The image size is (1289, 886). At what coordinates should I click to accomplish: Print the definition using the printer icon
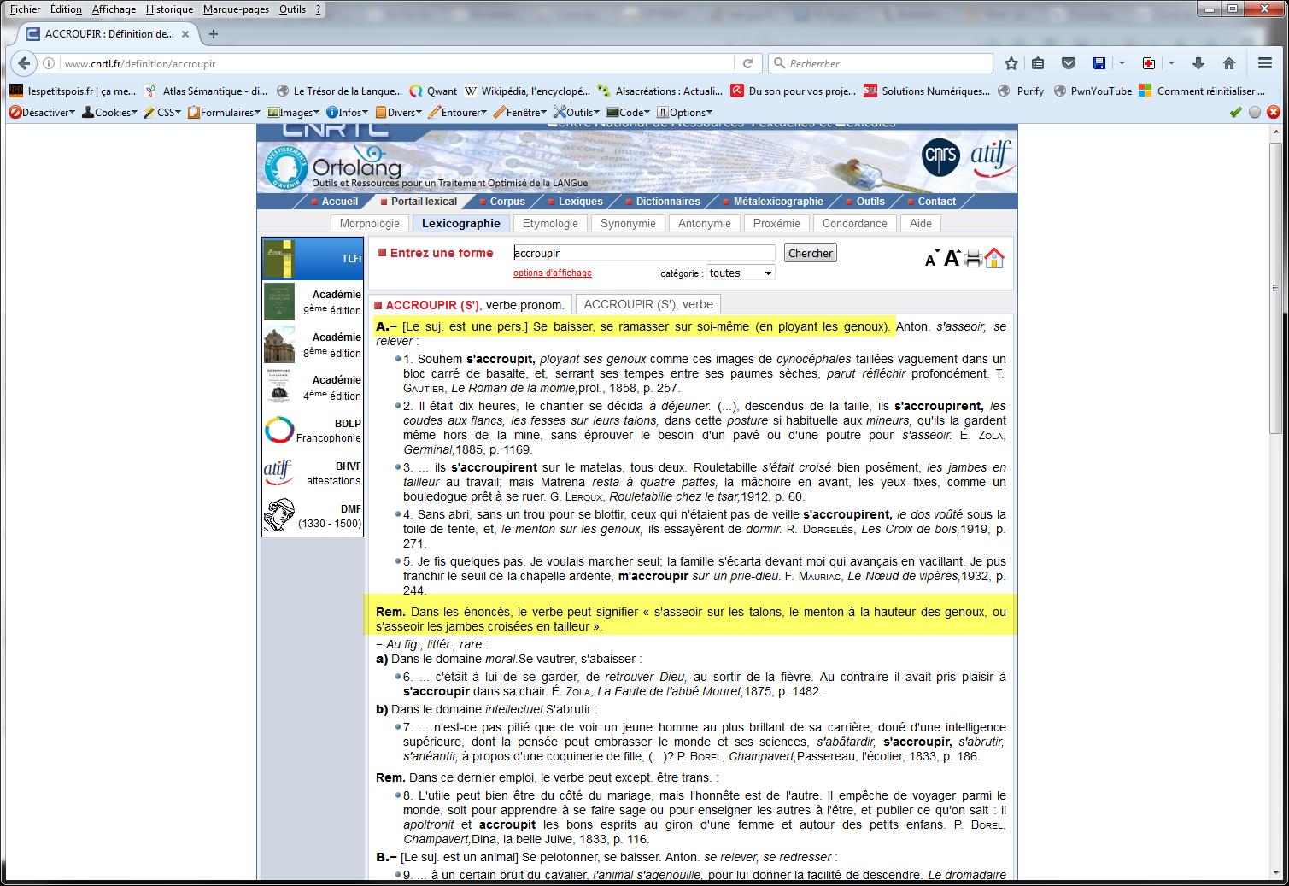(x=973, y=259)
